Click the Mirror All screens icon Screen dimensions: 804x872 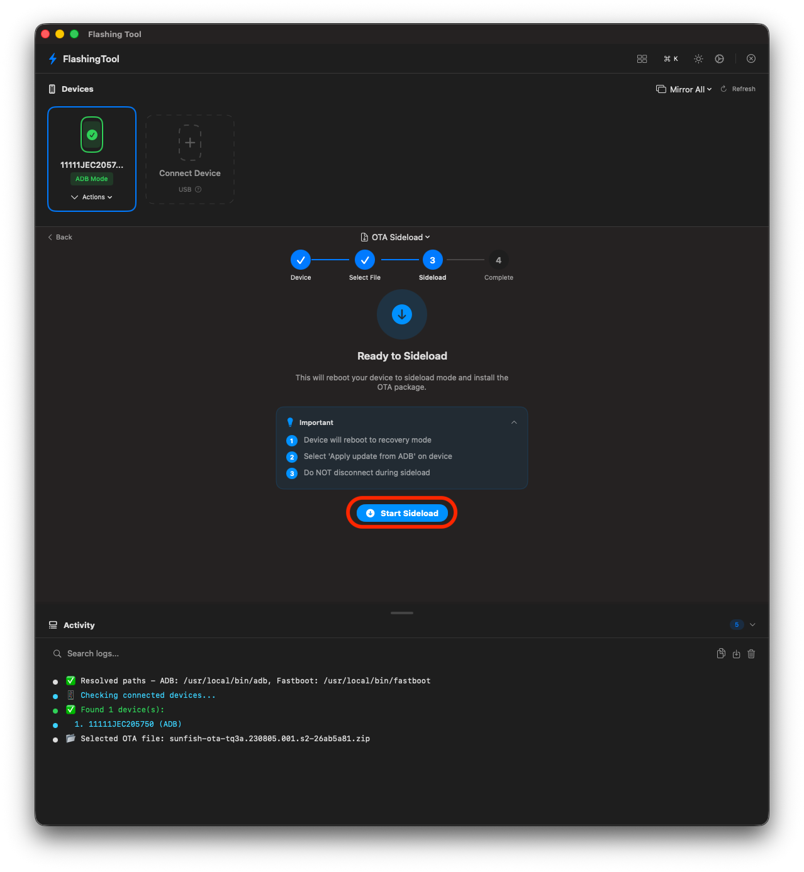coord(661,89)
